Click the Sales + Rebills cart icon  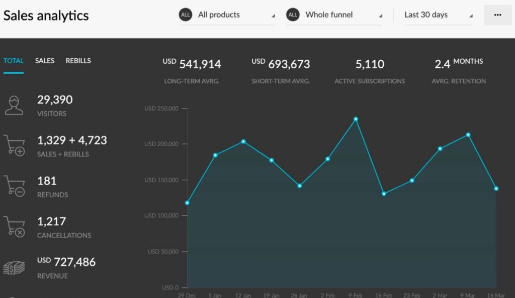[x=14, y=145]
